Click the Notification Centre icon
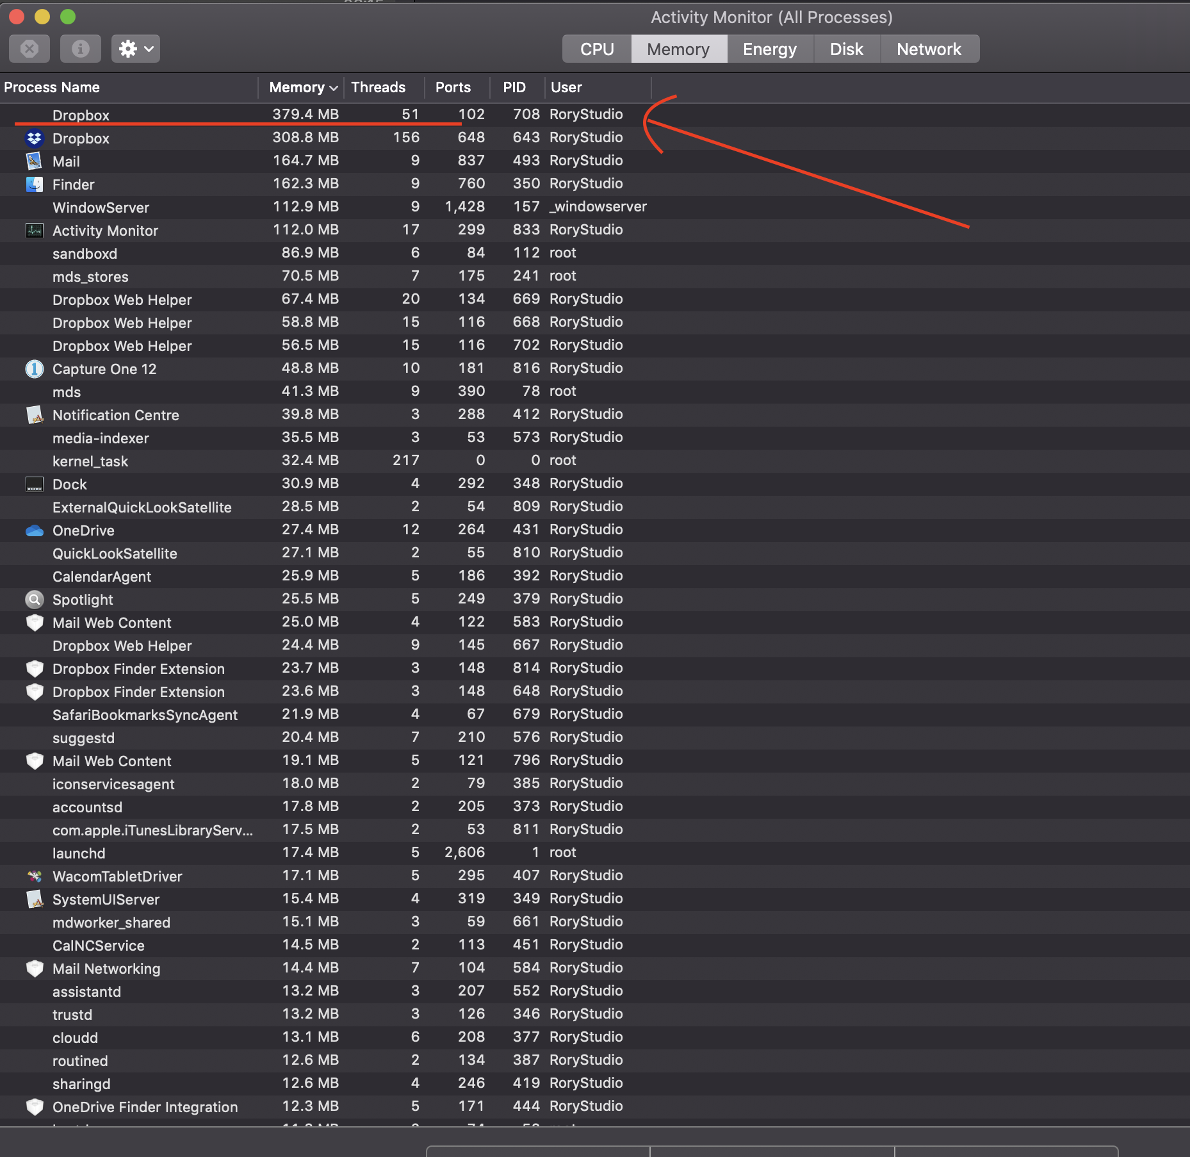The image size is (1190, 1157). click(x=34, y=414)
